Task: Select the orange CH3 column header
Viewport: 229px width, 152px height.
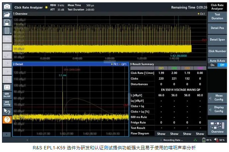Action: click(187, 68)
